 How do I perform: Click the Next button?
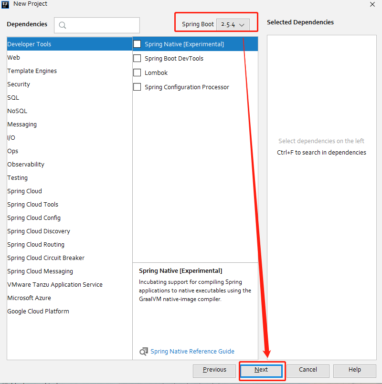pyautogui.click(x=261, y=371)
